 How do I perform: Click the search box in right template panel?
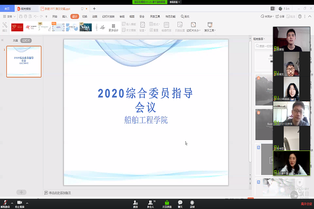pyautogui.click(x=264, y=47)
